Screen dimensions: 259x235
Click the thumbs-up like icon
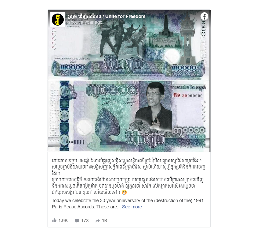point(54,220)
